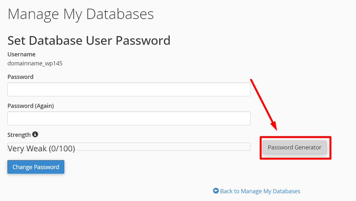Focus the Password input field

(129, 89)
